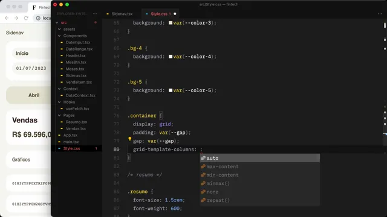Open DataContext.tsx file

point(80,95)
